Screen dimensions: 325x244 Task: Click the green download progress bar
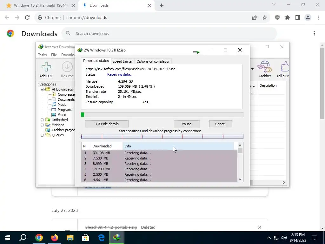point(162,115)
